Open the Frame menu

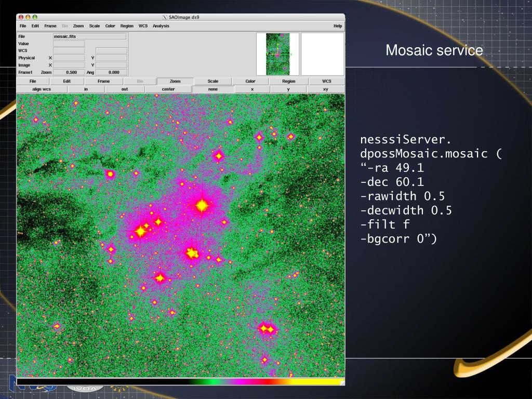tap(50, 26)
